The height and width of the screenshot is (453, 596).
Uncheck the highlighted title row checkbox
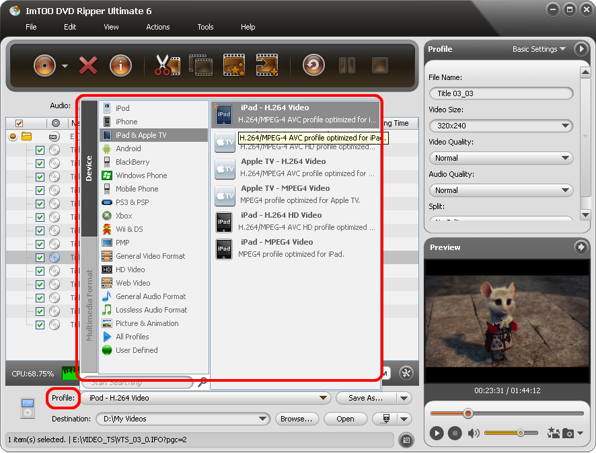click(x=40, y=257)
